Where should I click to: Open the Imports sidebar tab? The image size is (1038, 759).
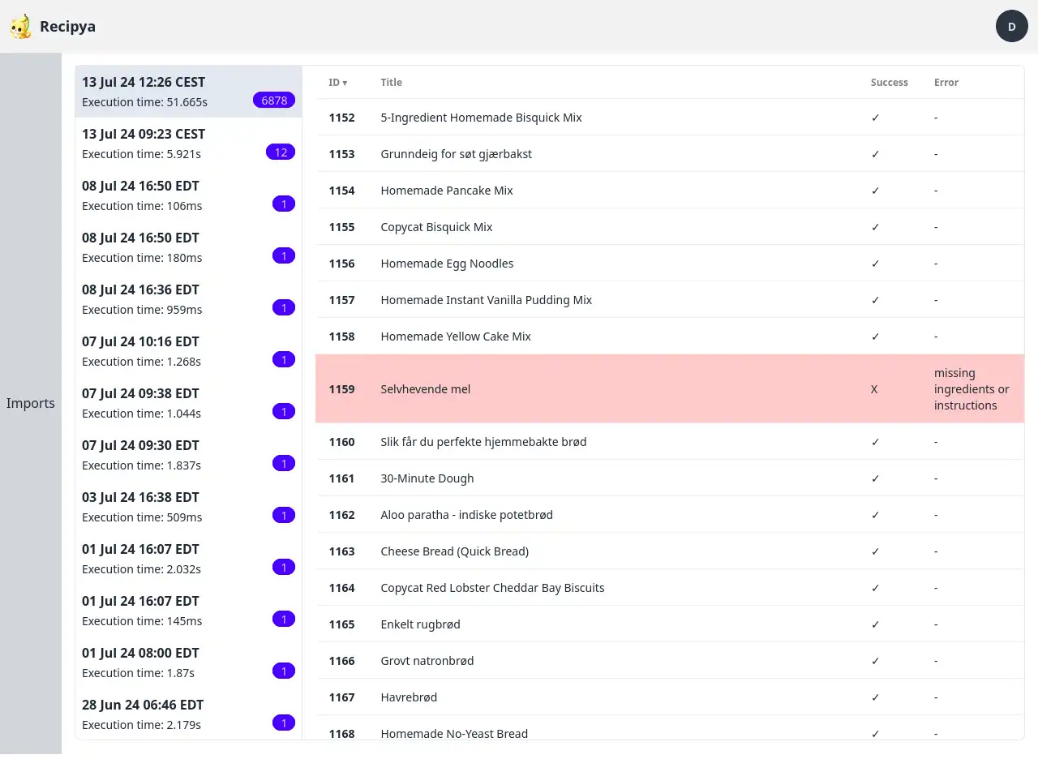click(31, 403)
